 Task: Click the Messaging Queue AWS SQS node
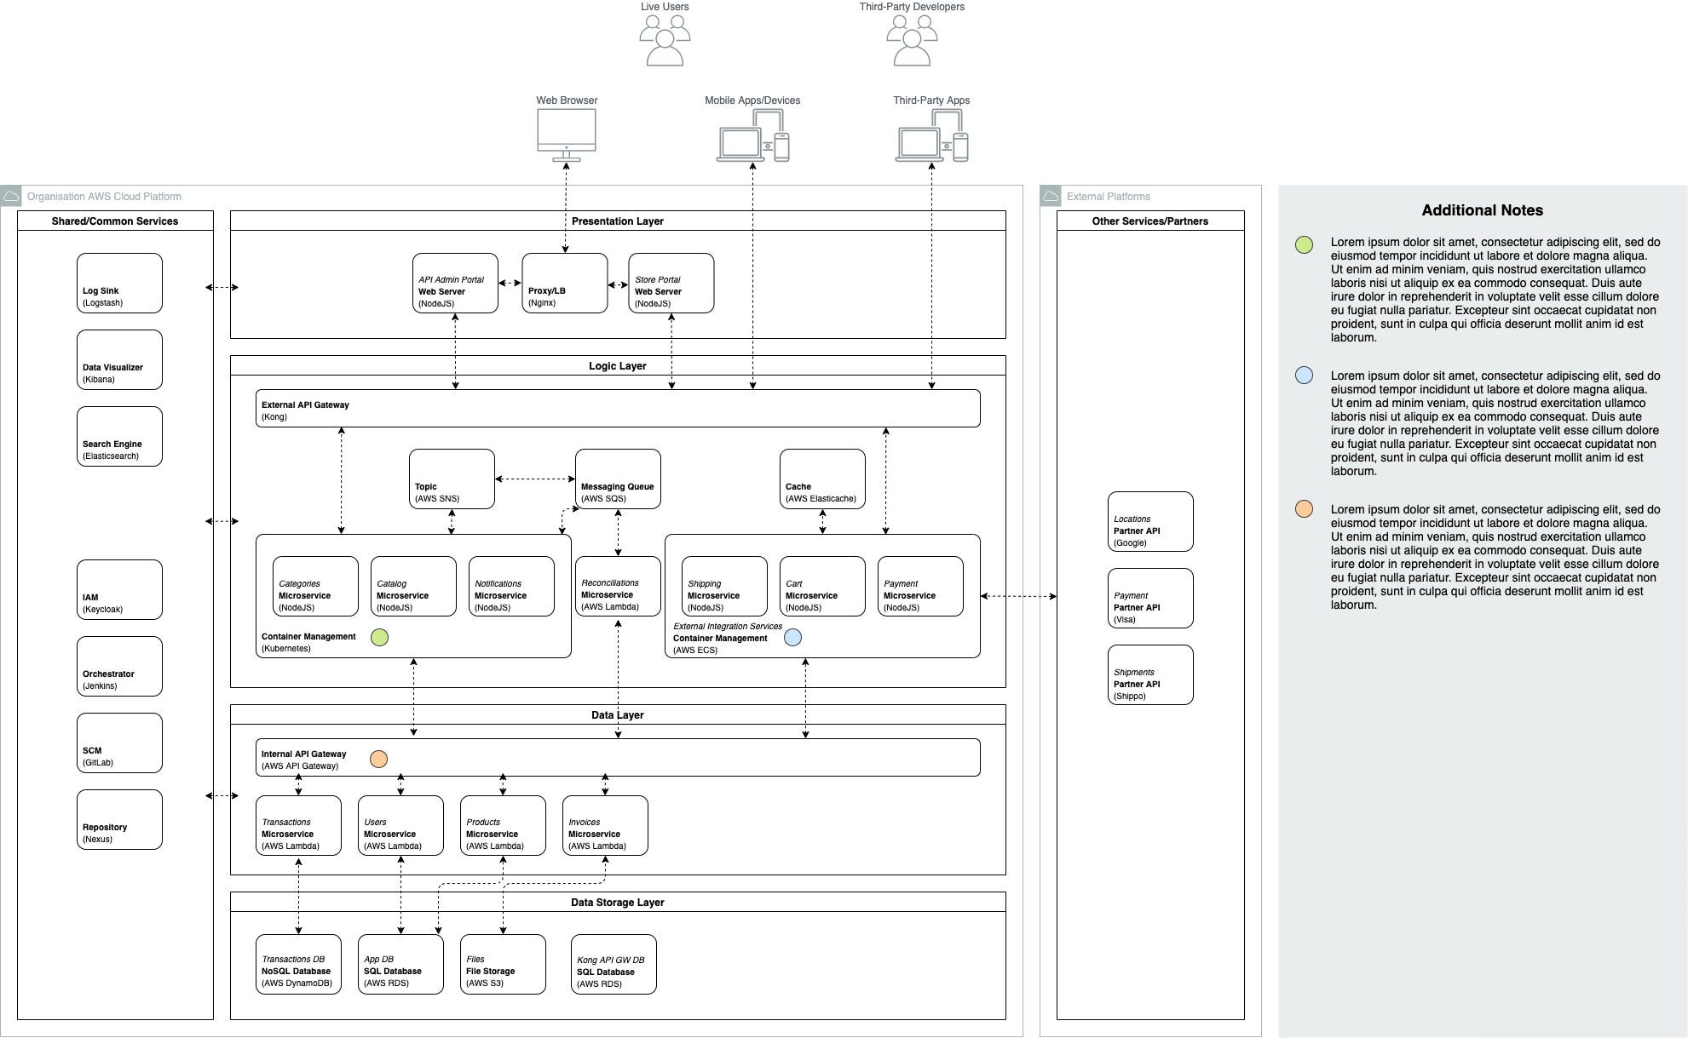tap(618, 479)
